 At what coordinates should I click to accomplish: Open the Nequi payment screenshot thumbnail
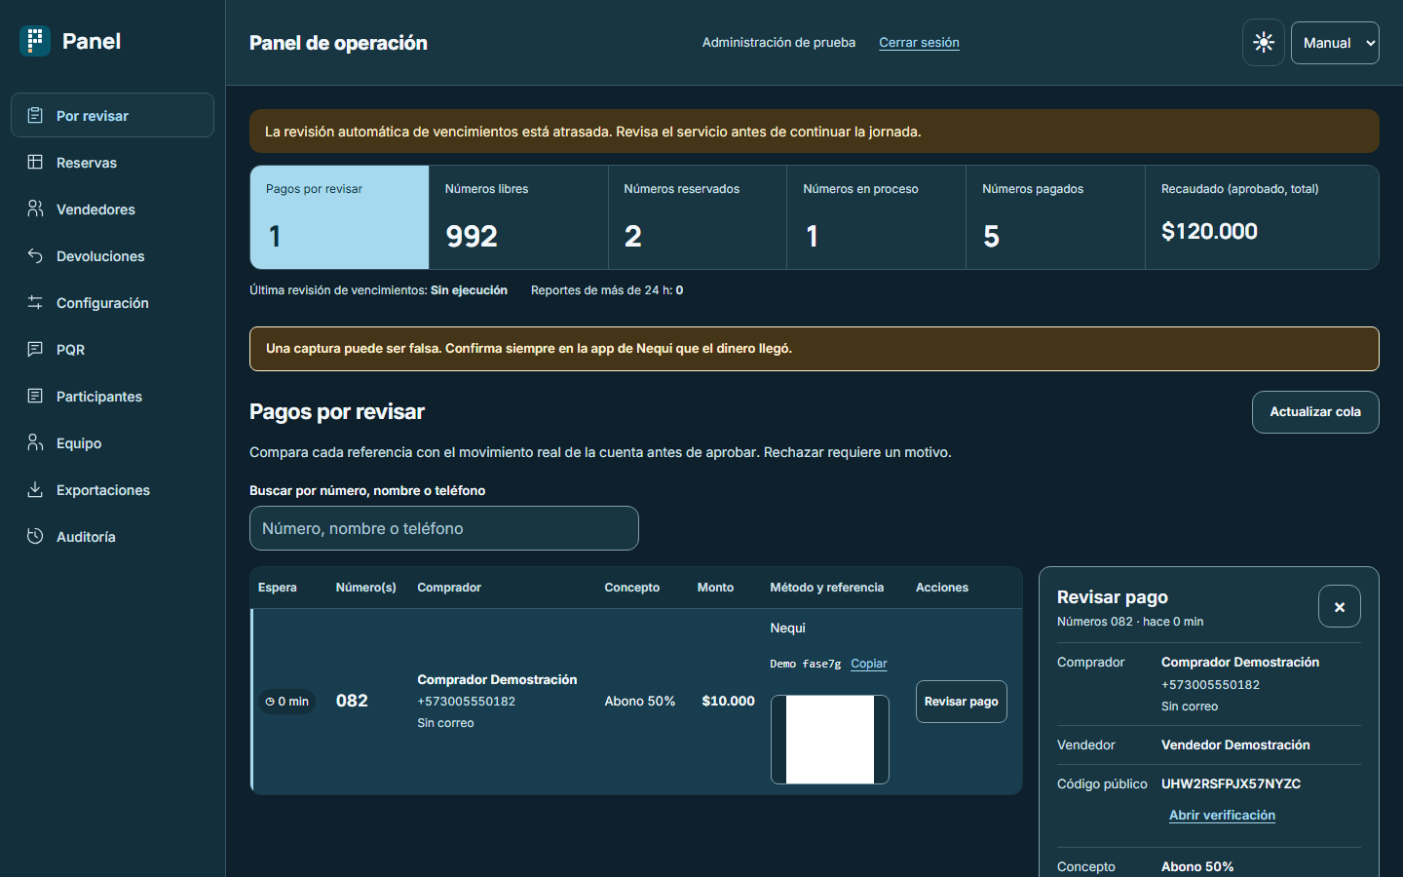tap(830, 740)
